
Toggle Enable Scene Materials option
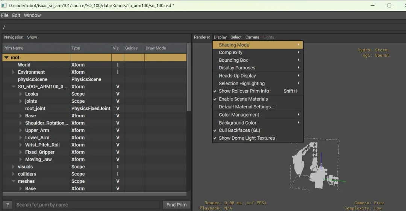258,99
